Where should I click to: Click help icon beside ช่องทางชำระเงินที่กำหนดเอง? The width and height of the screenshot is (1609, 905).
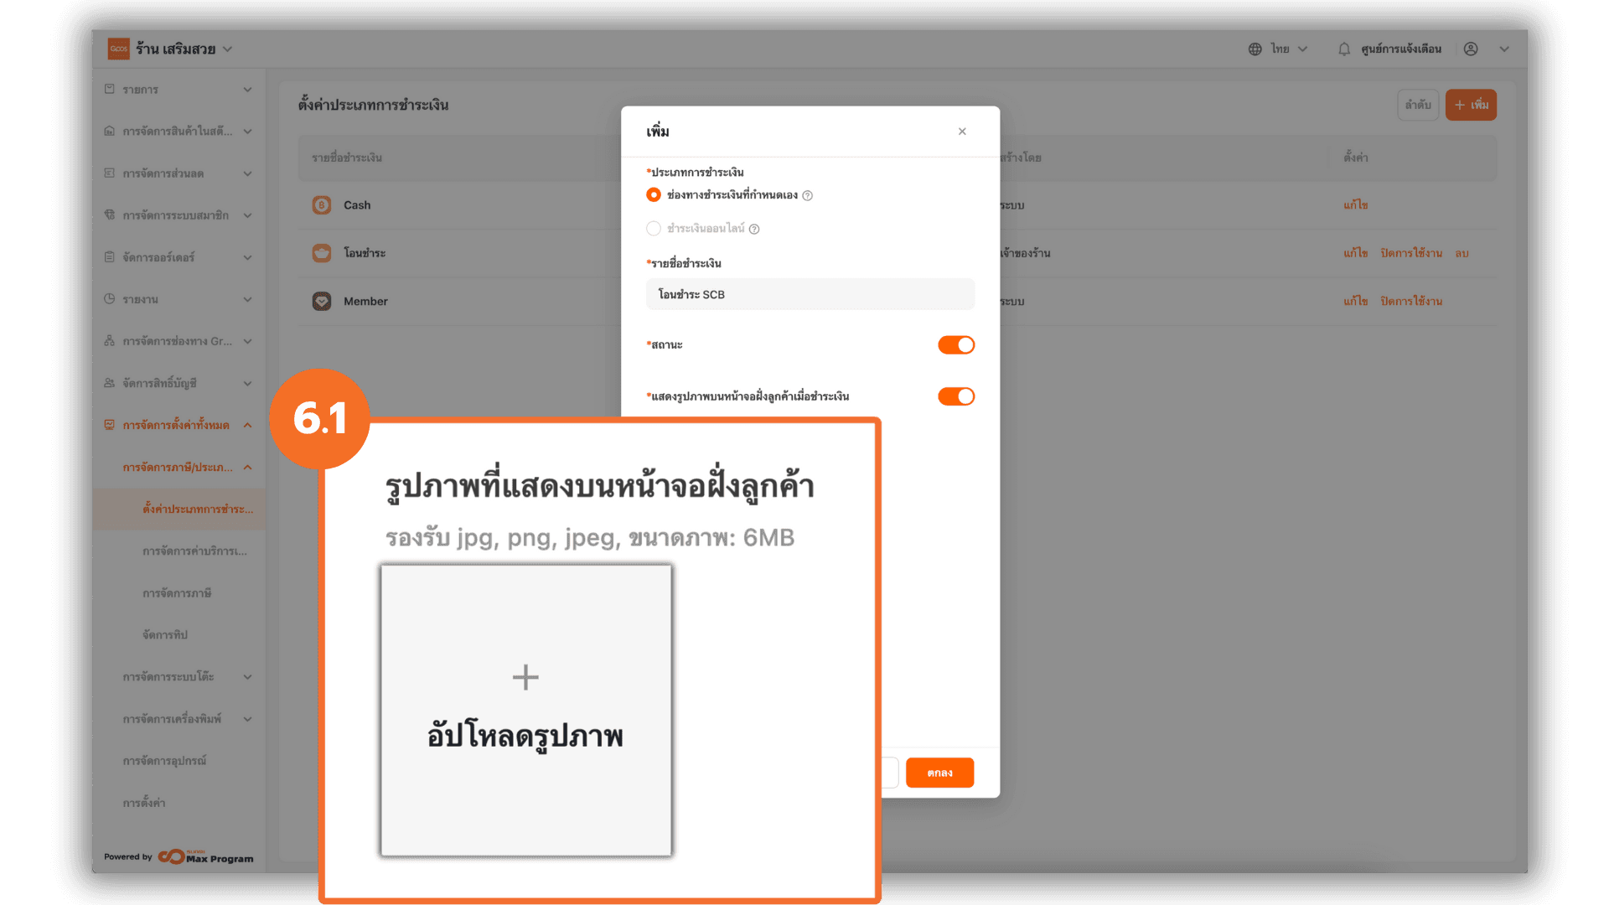808,196
